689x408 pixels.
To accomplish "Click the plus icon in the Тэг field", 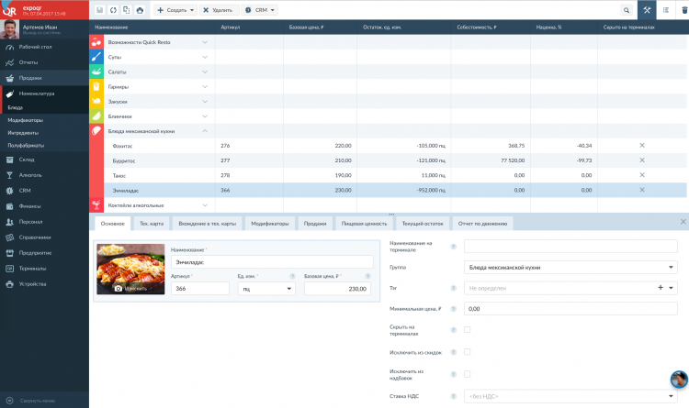I will click(660, 288).
